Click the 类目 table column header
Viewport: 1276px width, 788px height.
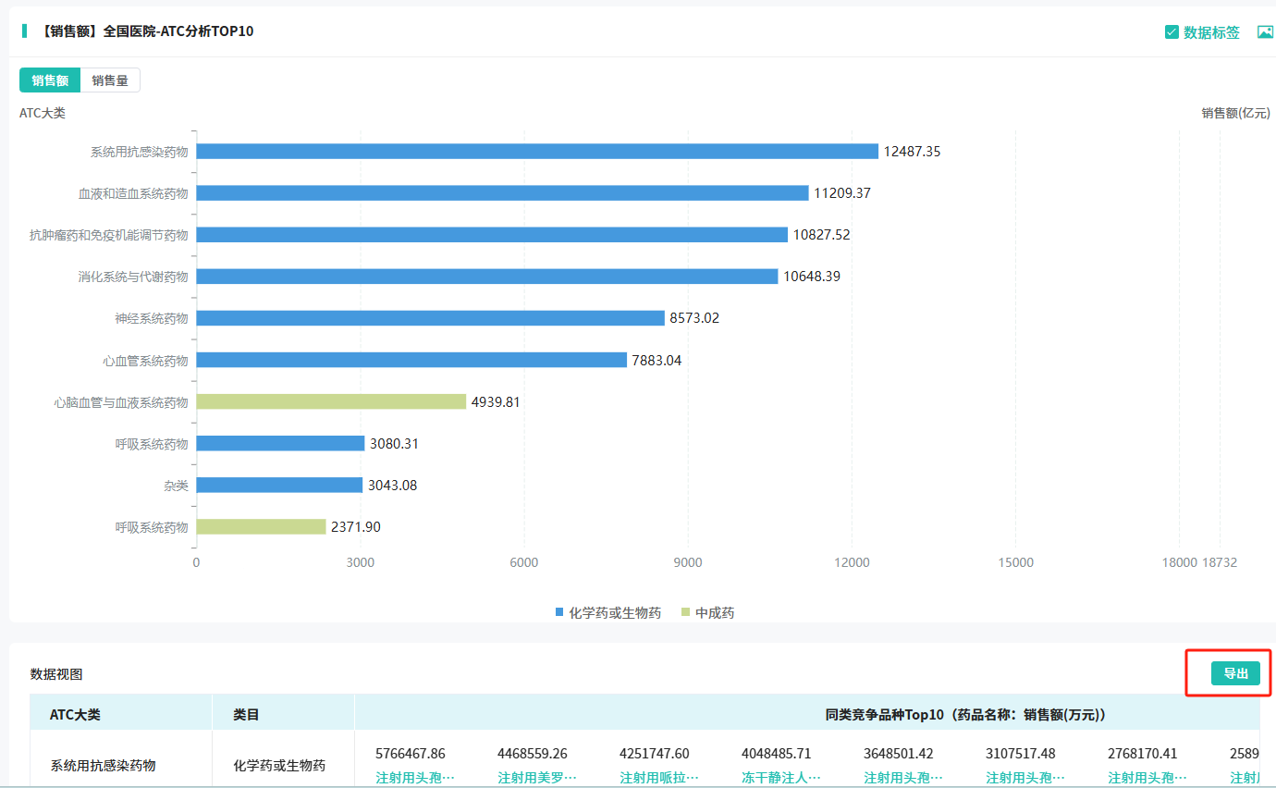[246, 714]
